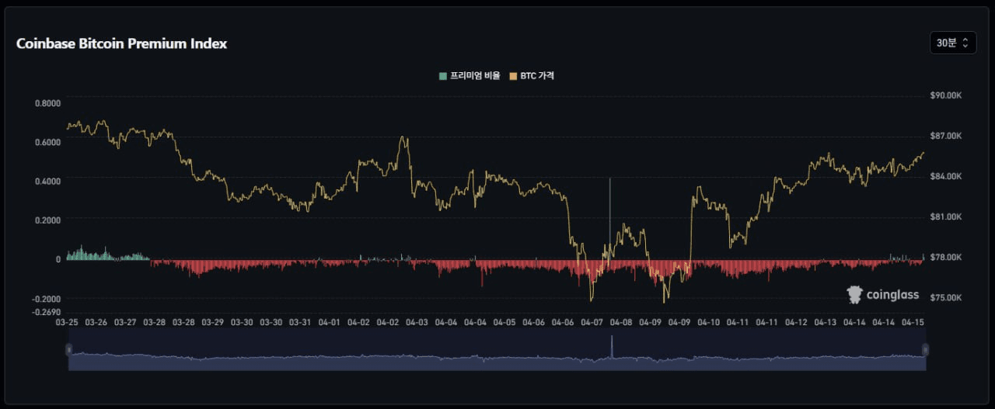995x409 pixels.
Task: Click the $90.00K price axis label
Action: [x=947, y=95]
